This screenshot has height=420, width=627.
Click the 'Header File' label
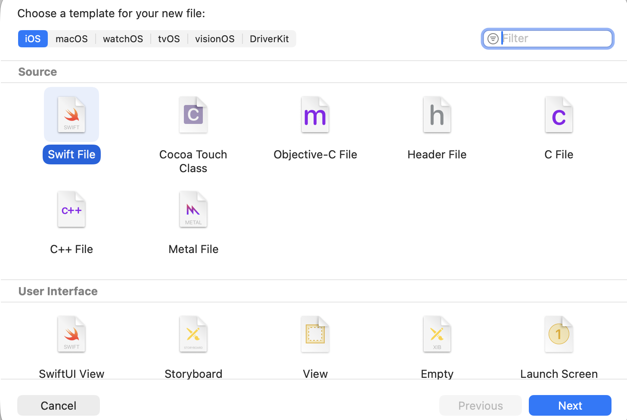tap(437, 154)
